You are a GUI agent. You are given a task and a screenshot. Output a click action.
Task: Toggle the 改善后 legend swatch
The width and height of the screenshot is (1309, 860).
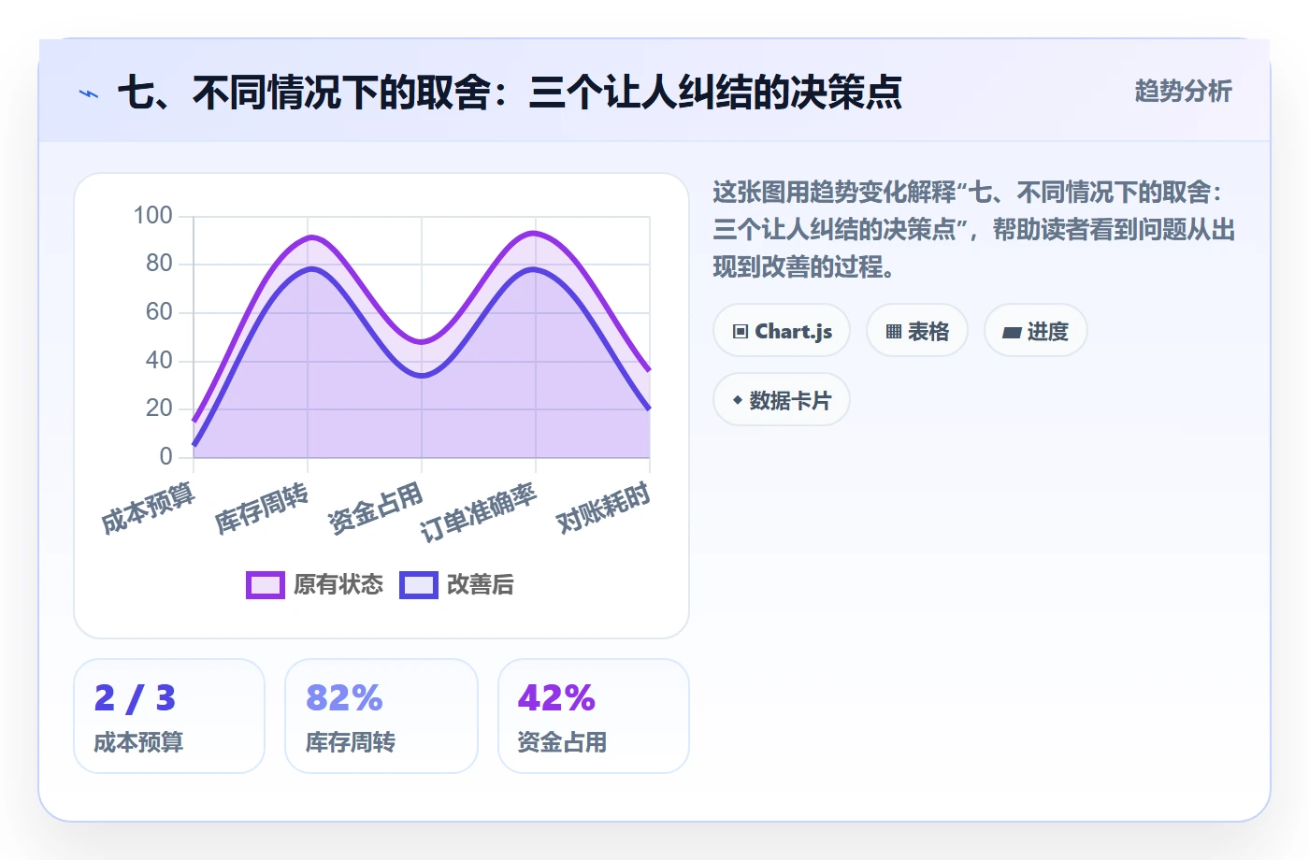pos(418,585)
